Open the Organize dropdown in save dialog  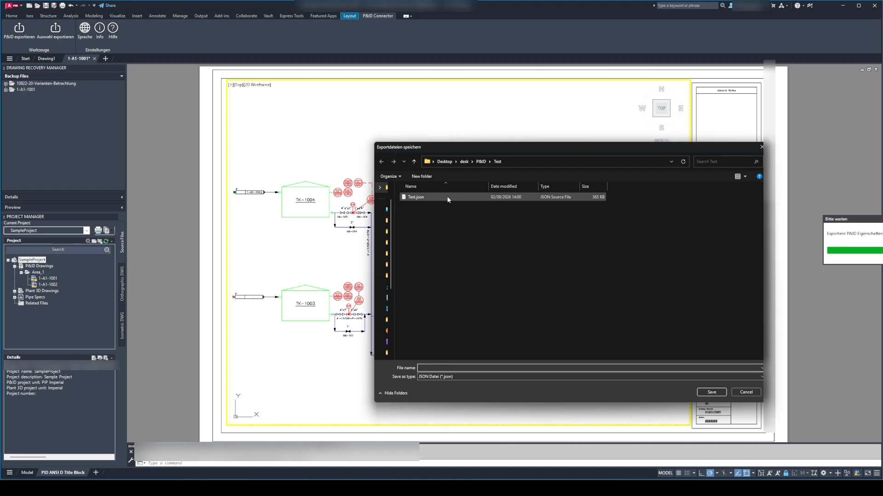pos(390,176)
